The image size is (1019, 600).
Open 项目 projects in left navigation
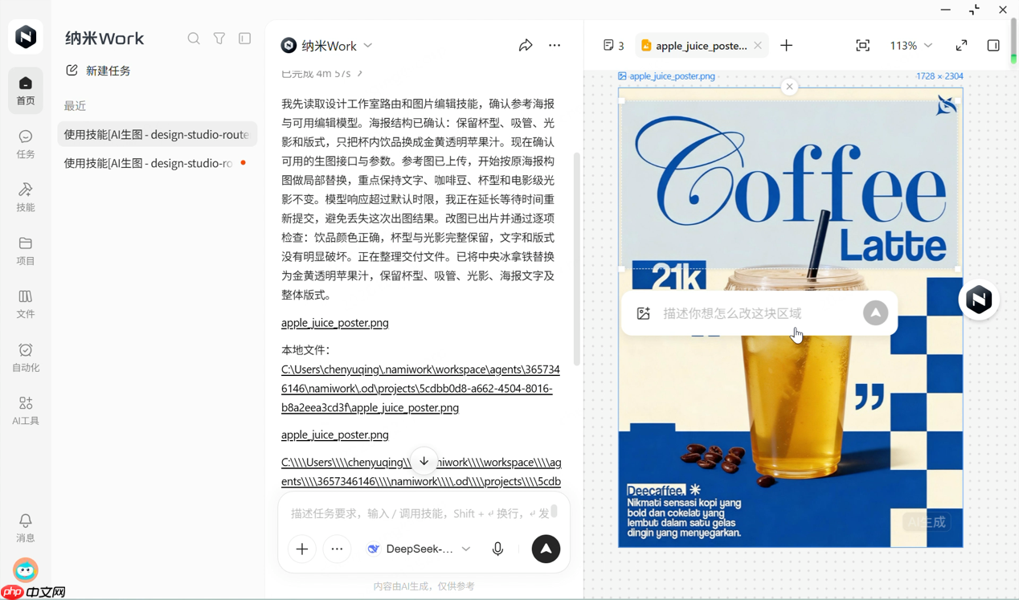tap(26, 251)
